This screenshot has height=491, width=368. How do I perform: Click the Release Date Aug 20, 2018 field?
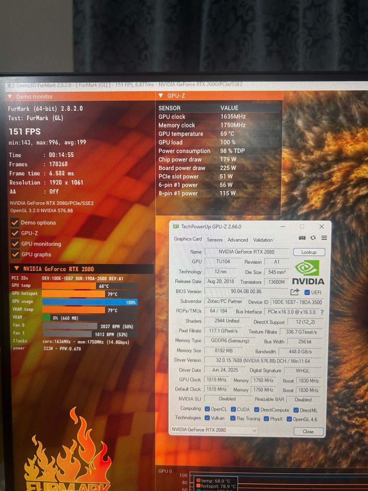tap(220, 281)
